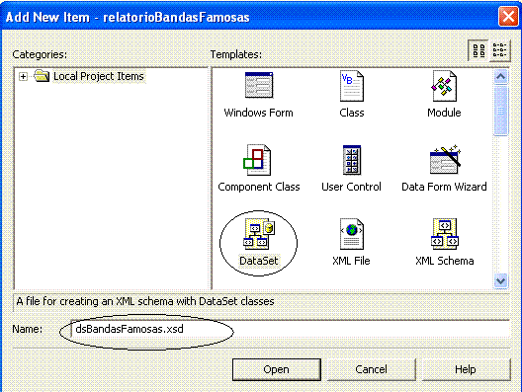This screenshot has width=522, height=392.
Task: Select the Module template icon
Action: point(445,86)
